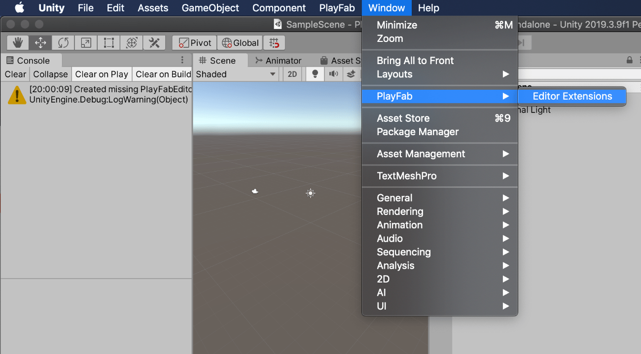The image size is (641, 354).
Task: Select the Rotate tool
Action: (63, 43)
